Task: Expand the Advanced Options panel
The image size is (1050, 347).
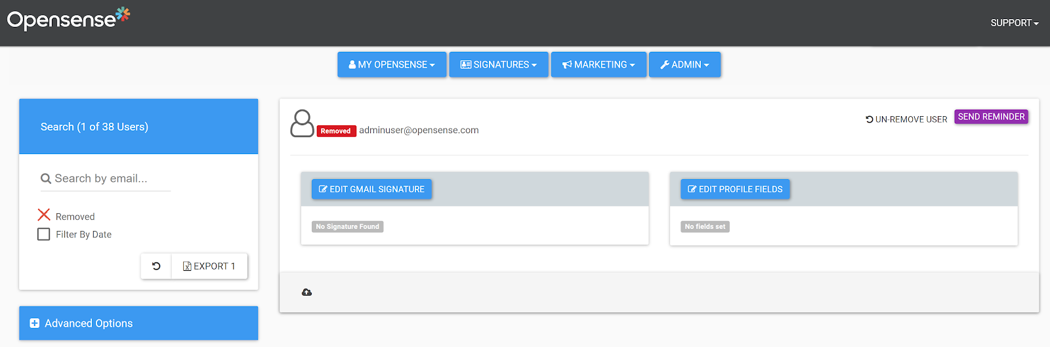Action: click(138, 323)
